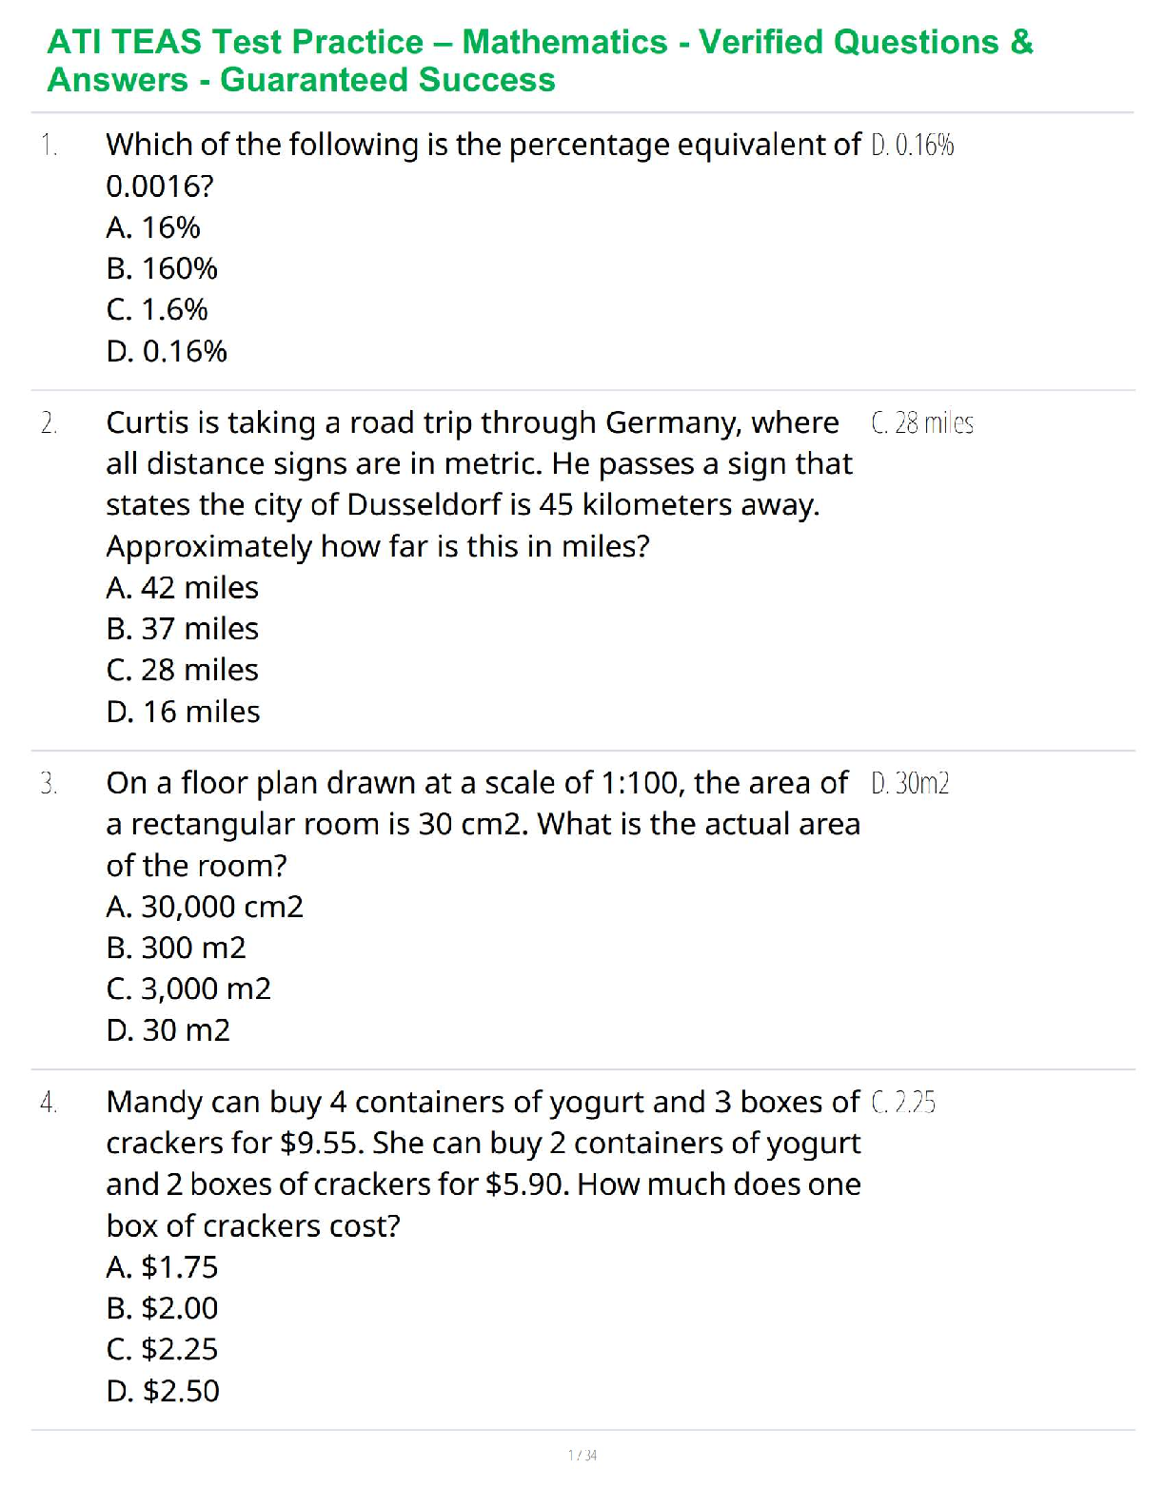Choose answer option C. 1.6%

coord(157,309)
